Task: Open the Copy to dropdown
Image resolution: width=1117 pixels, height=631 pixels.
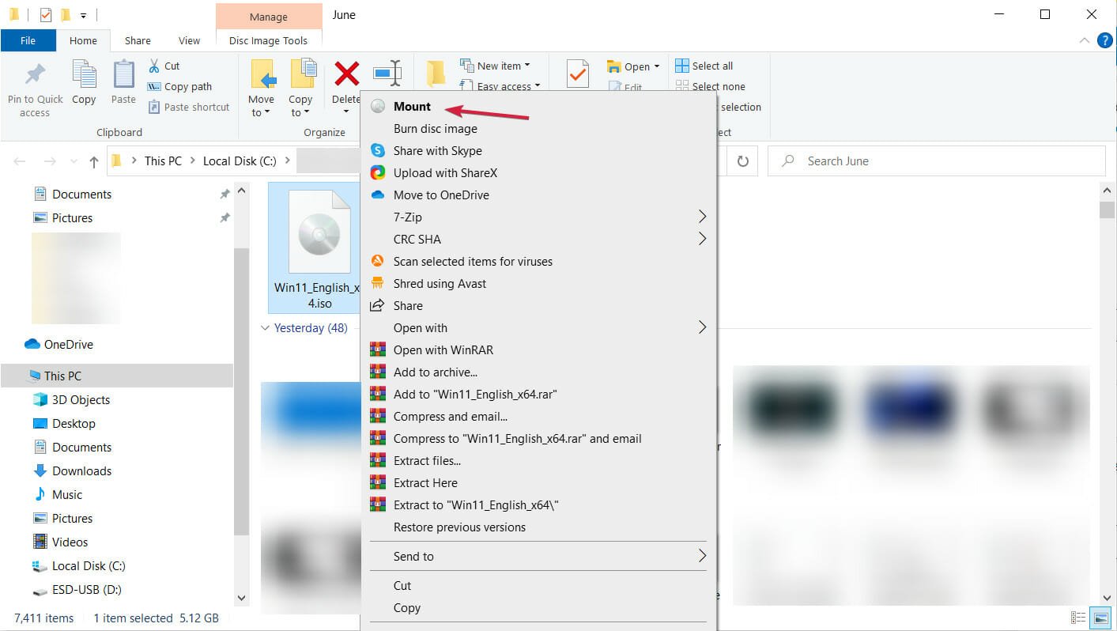Action: pos(300,105)
